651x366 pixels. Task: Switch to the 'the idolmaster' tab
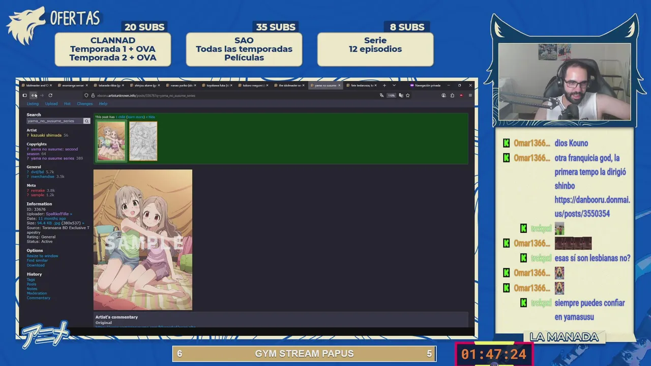pos(288,85)
